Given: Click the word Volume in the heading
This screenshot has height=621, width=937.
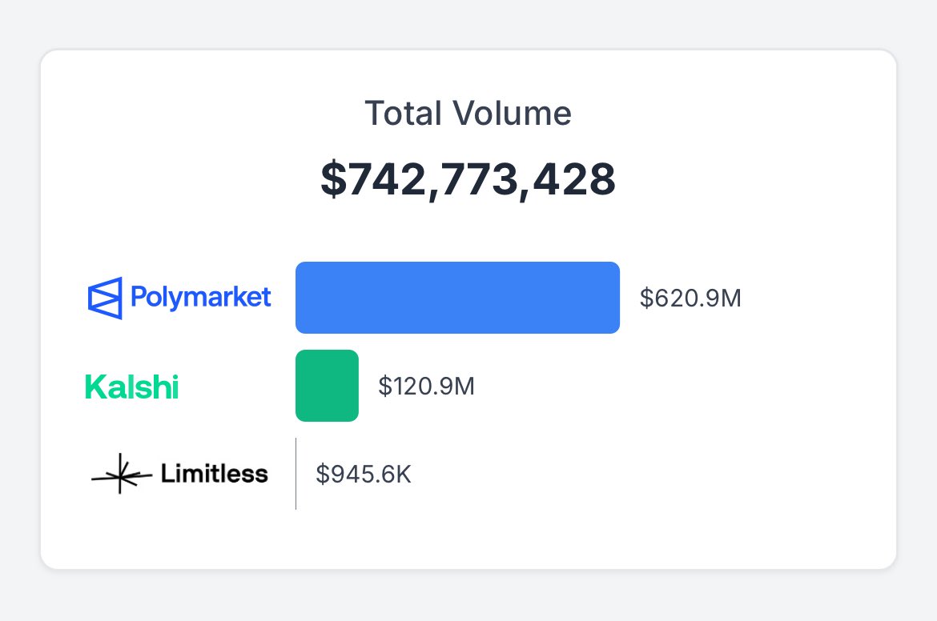Looking at the screenshot, I should (512, 114).
